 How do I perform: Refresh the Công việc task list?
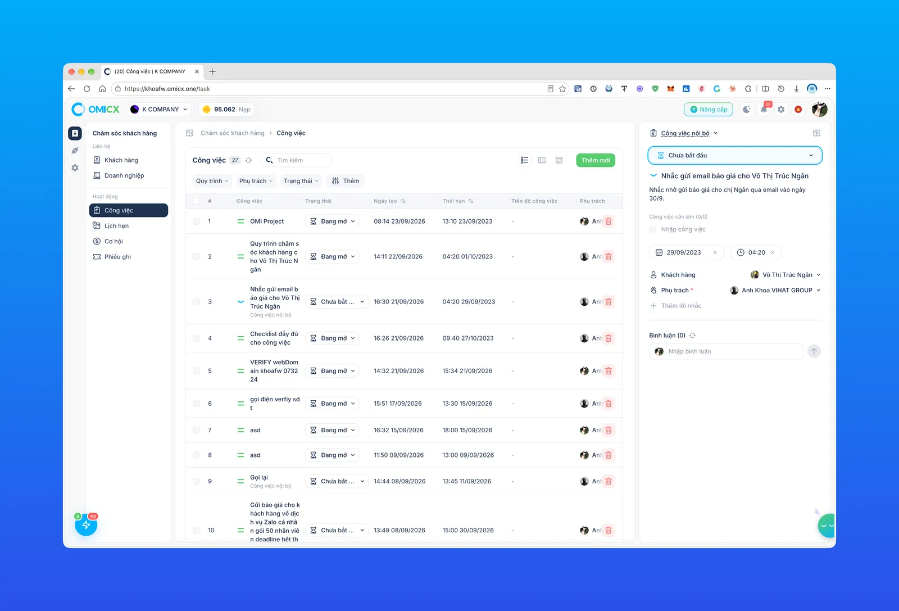(248, 160)
